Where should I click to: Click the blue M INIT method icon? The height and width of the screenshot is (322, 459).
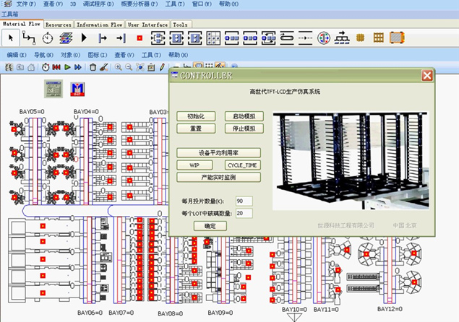78,88
